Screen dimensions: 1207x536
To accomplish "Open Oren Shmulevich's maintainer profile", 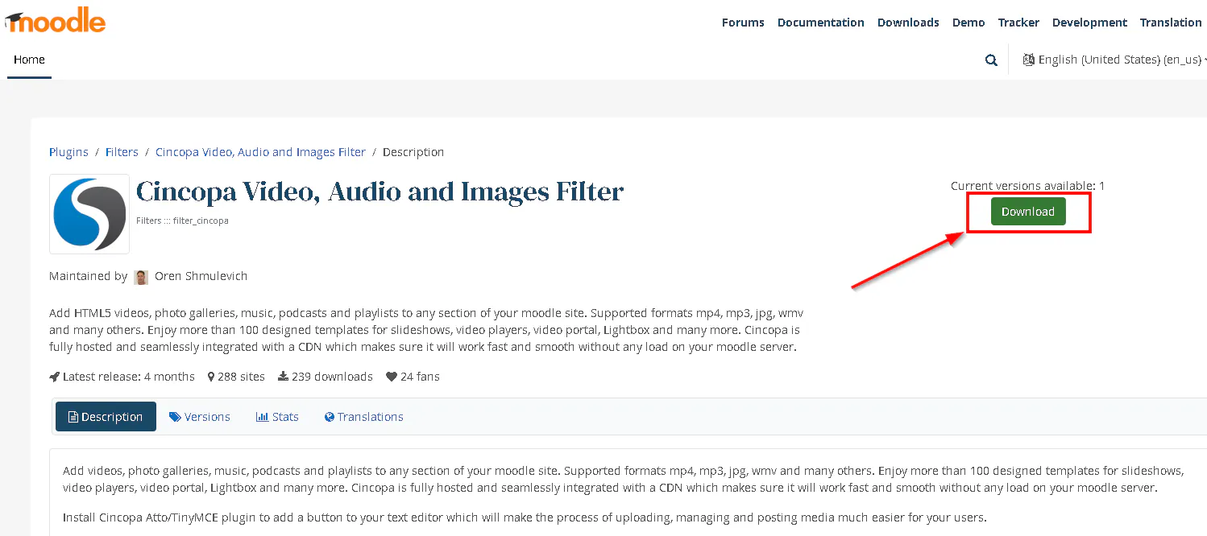I will 201,276.
